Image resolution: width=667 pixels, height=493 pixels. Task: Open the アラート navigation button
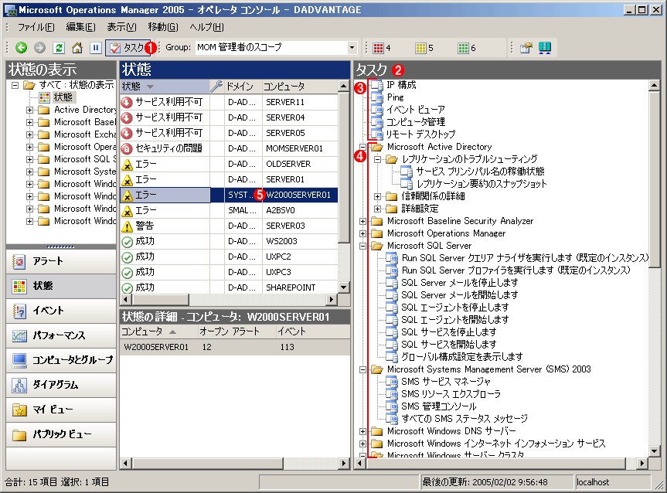point(61,261)
